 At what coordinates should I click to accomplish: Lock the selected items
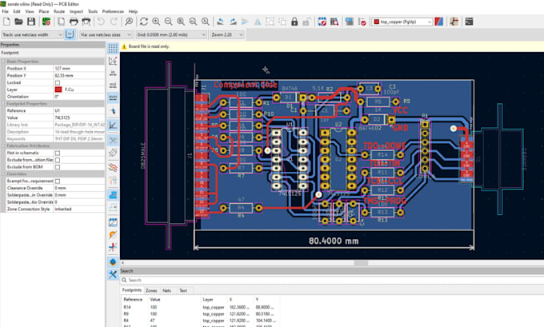point(294,22)
